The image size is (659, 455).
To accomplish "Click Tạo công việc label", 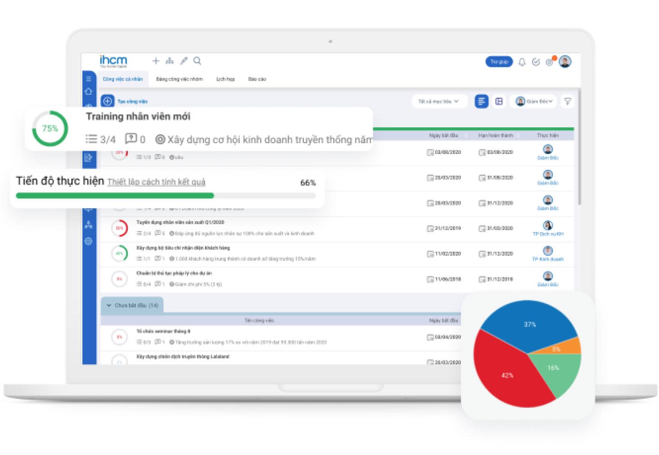I will click(x=133, y=101).
